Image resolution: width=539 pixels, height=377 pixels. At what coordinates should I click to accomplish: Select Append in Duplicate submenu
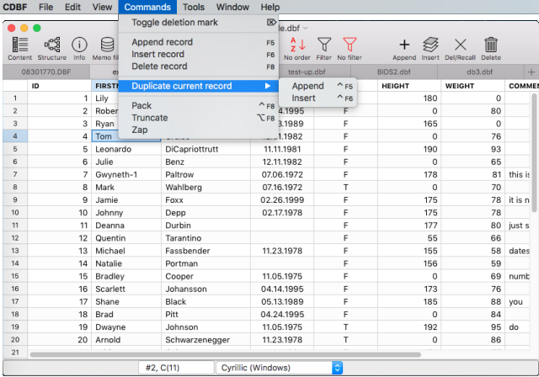pos(308,86)
